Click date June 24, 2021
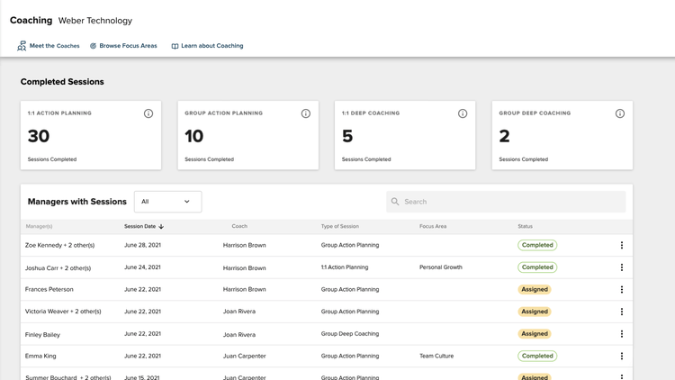This screenshot has height=380, width=675. coord(142,267)
